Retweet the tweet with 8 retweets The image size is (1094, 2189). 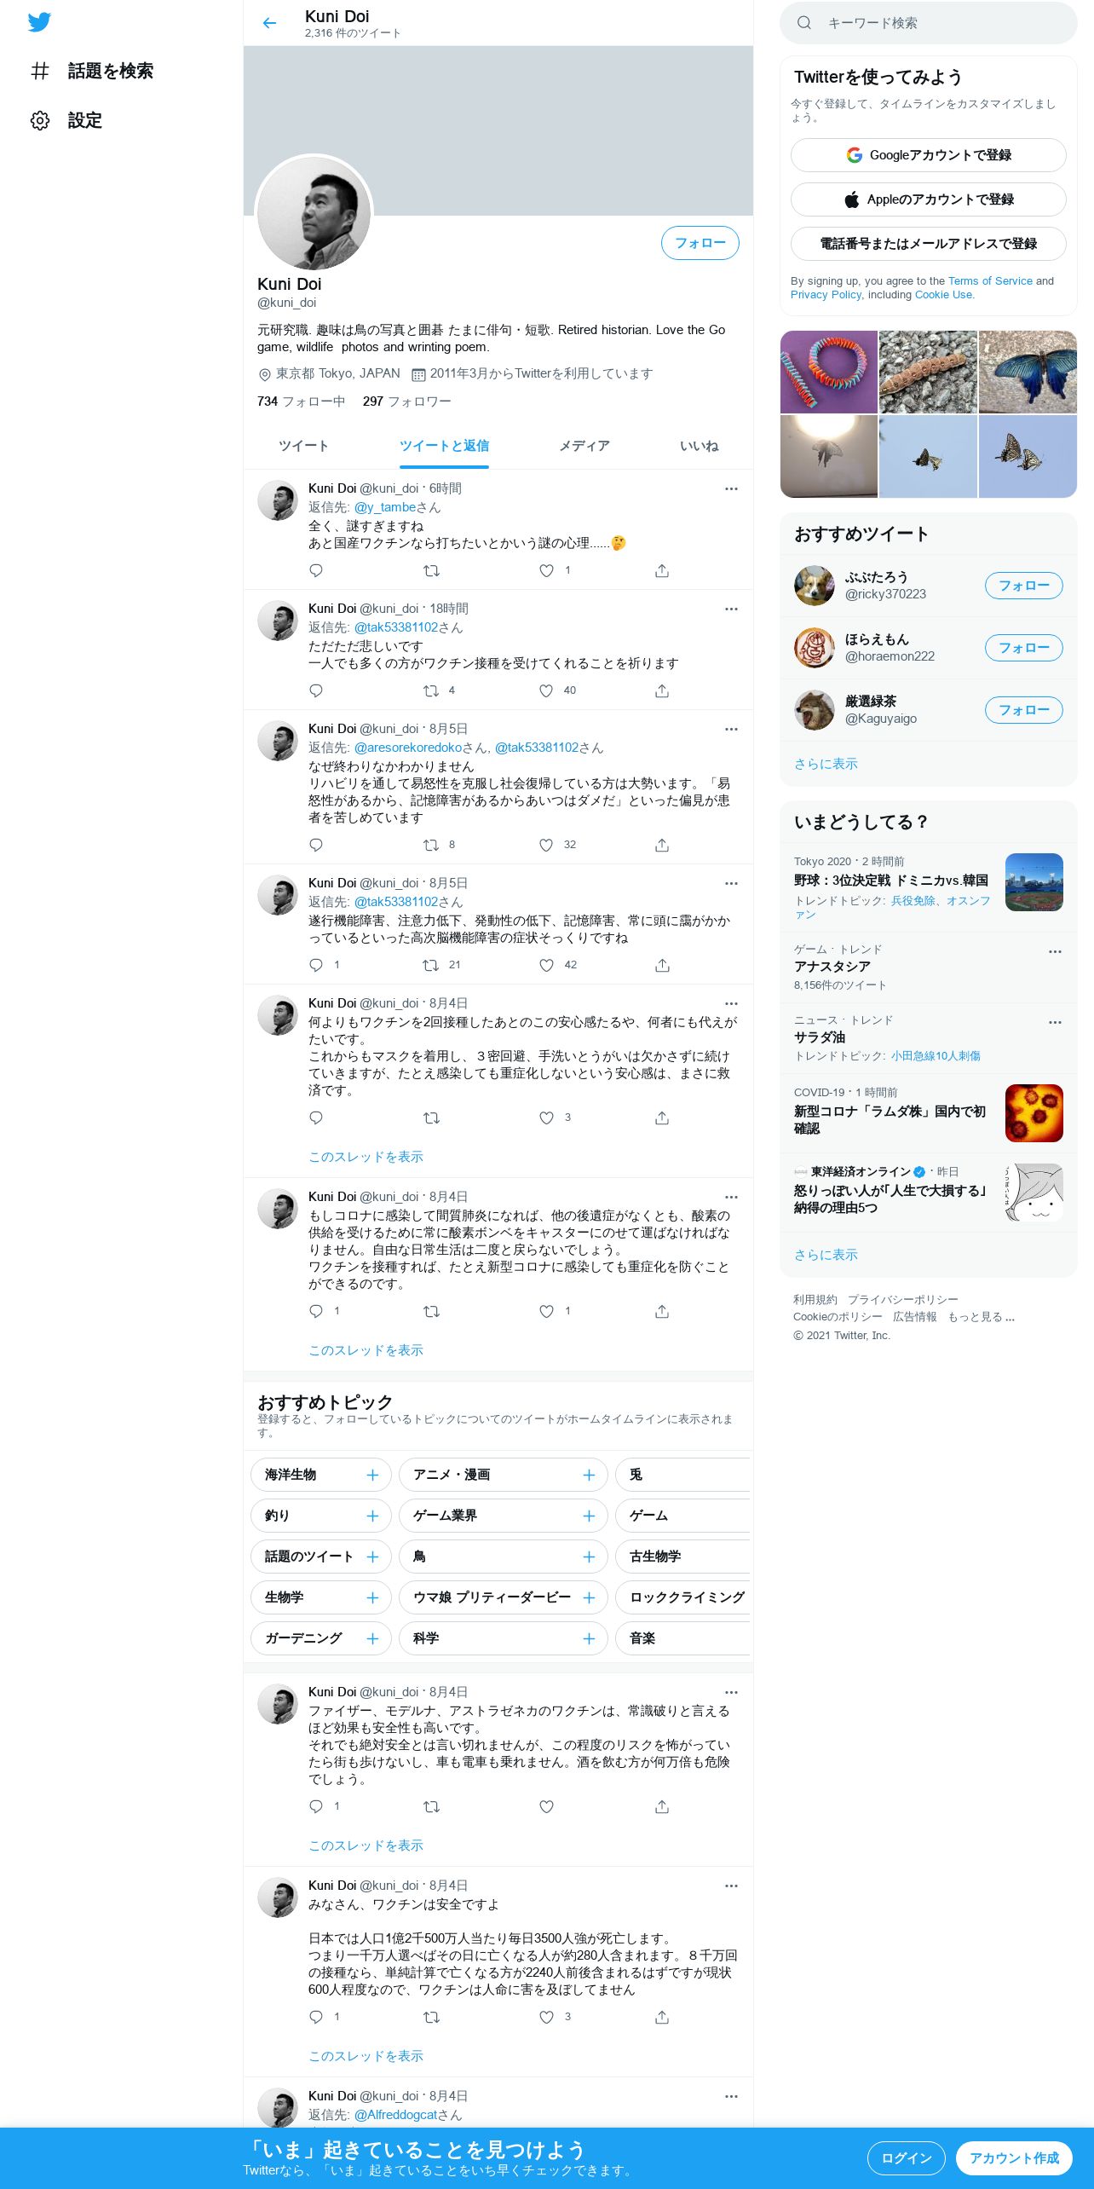pyautogui.click(x=431, y=845)
